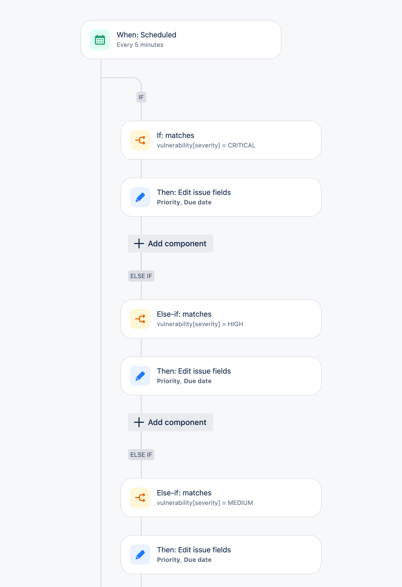Select the 'Else-if: matches' MEDIUM condition card
The width and height of the screenshot is (402, 587).
click(221, 497)
